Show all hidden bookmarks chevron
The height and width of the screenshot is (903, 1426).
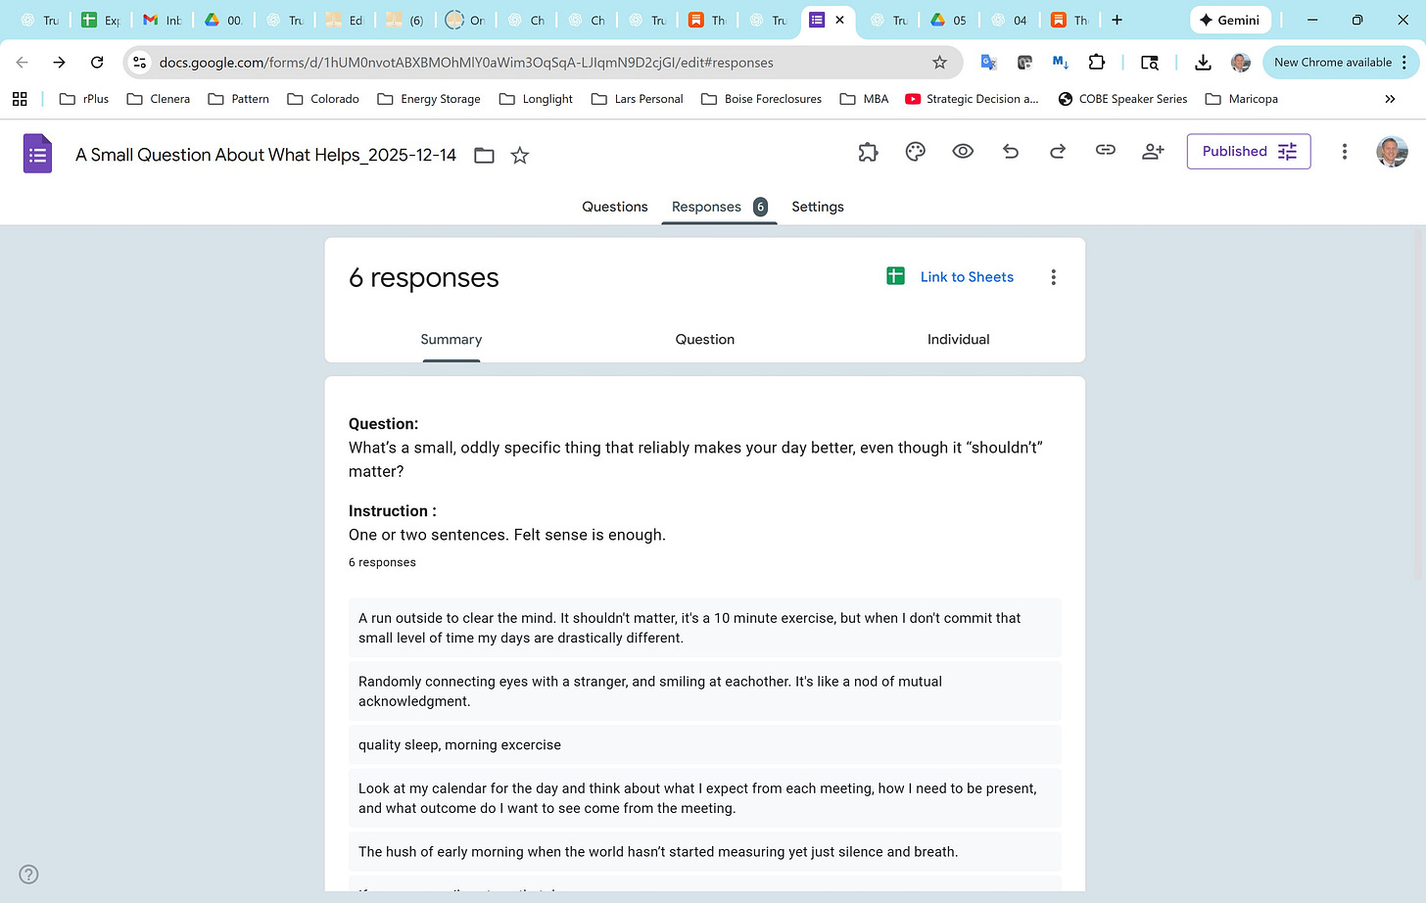click(1390, 99)
